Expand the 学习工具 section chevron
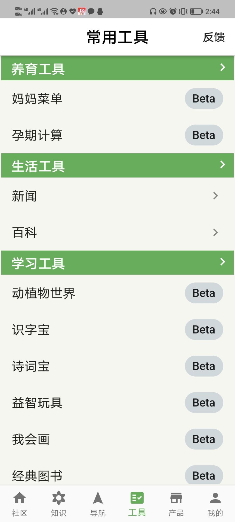The width and height of the screenshot is (235, 522). click(222, 262)
